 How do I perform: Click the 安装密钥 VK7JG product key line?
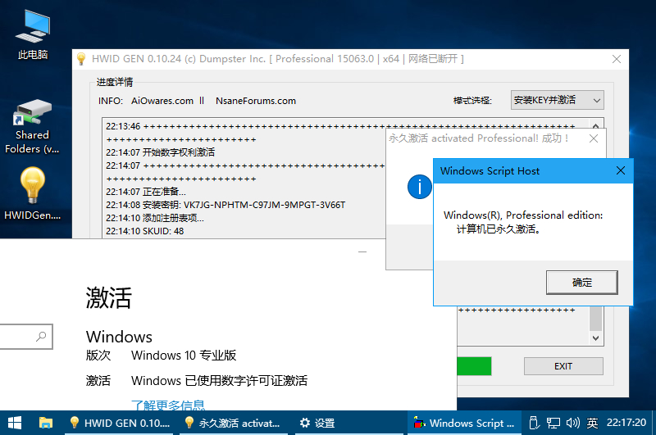(x=225, y=205)
